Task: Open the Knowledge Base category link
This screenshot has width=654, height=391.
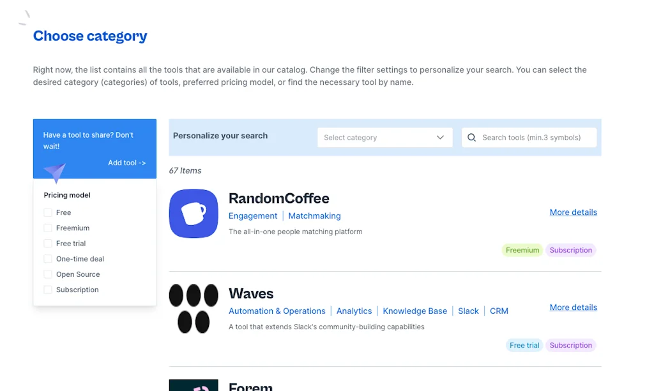Action: [415, 311]
